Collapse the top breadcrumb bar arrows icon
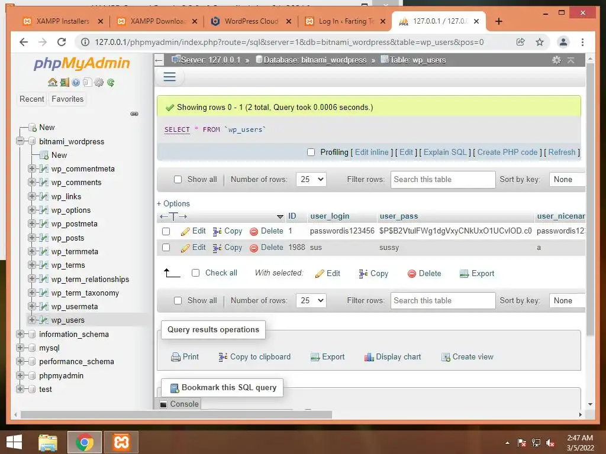This screenshot has width=606, height=454. click(x=571, y=60)
